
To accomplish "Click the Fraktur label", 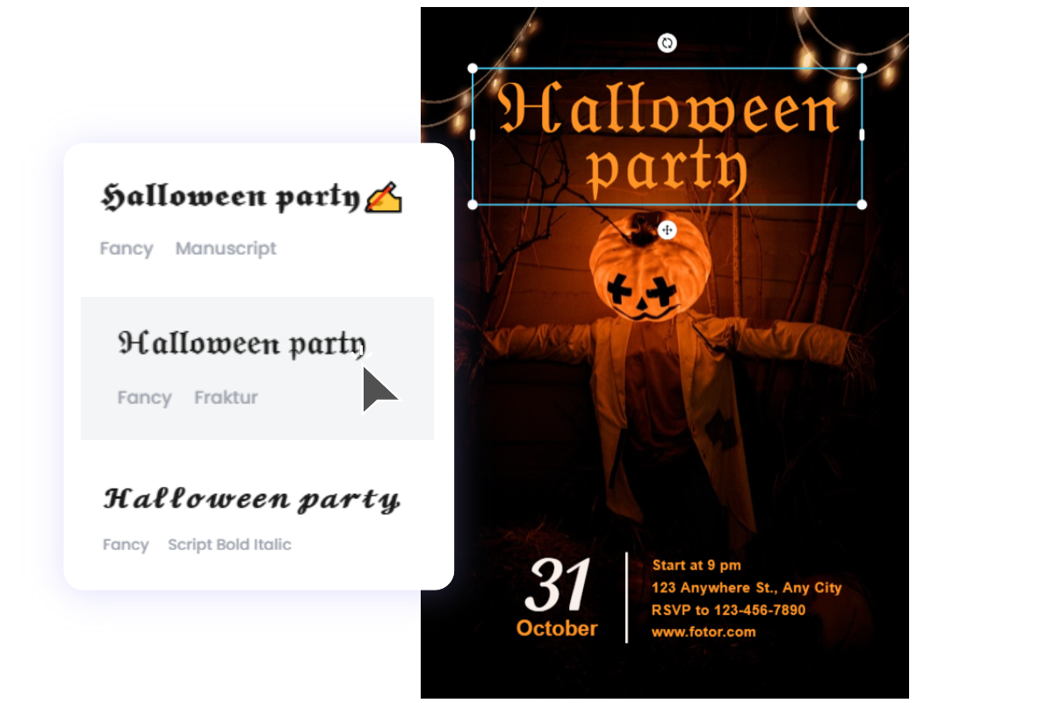I will click(227, 397).
